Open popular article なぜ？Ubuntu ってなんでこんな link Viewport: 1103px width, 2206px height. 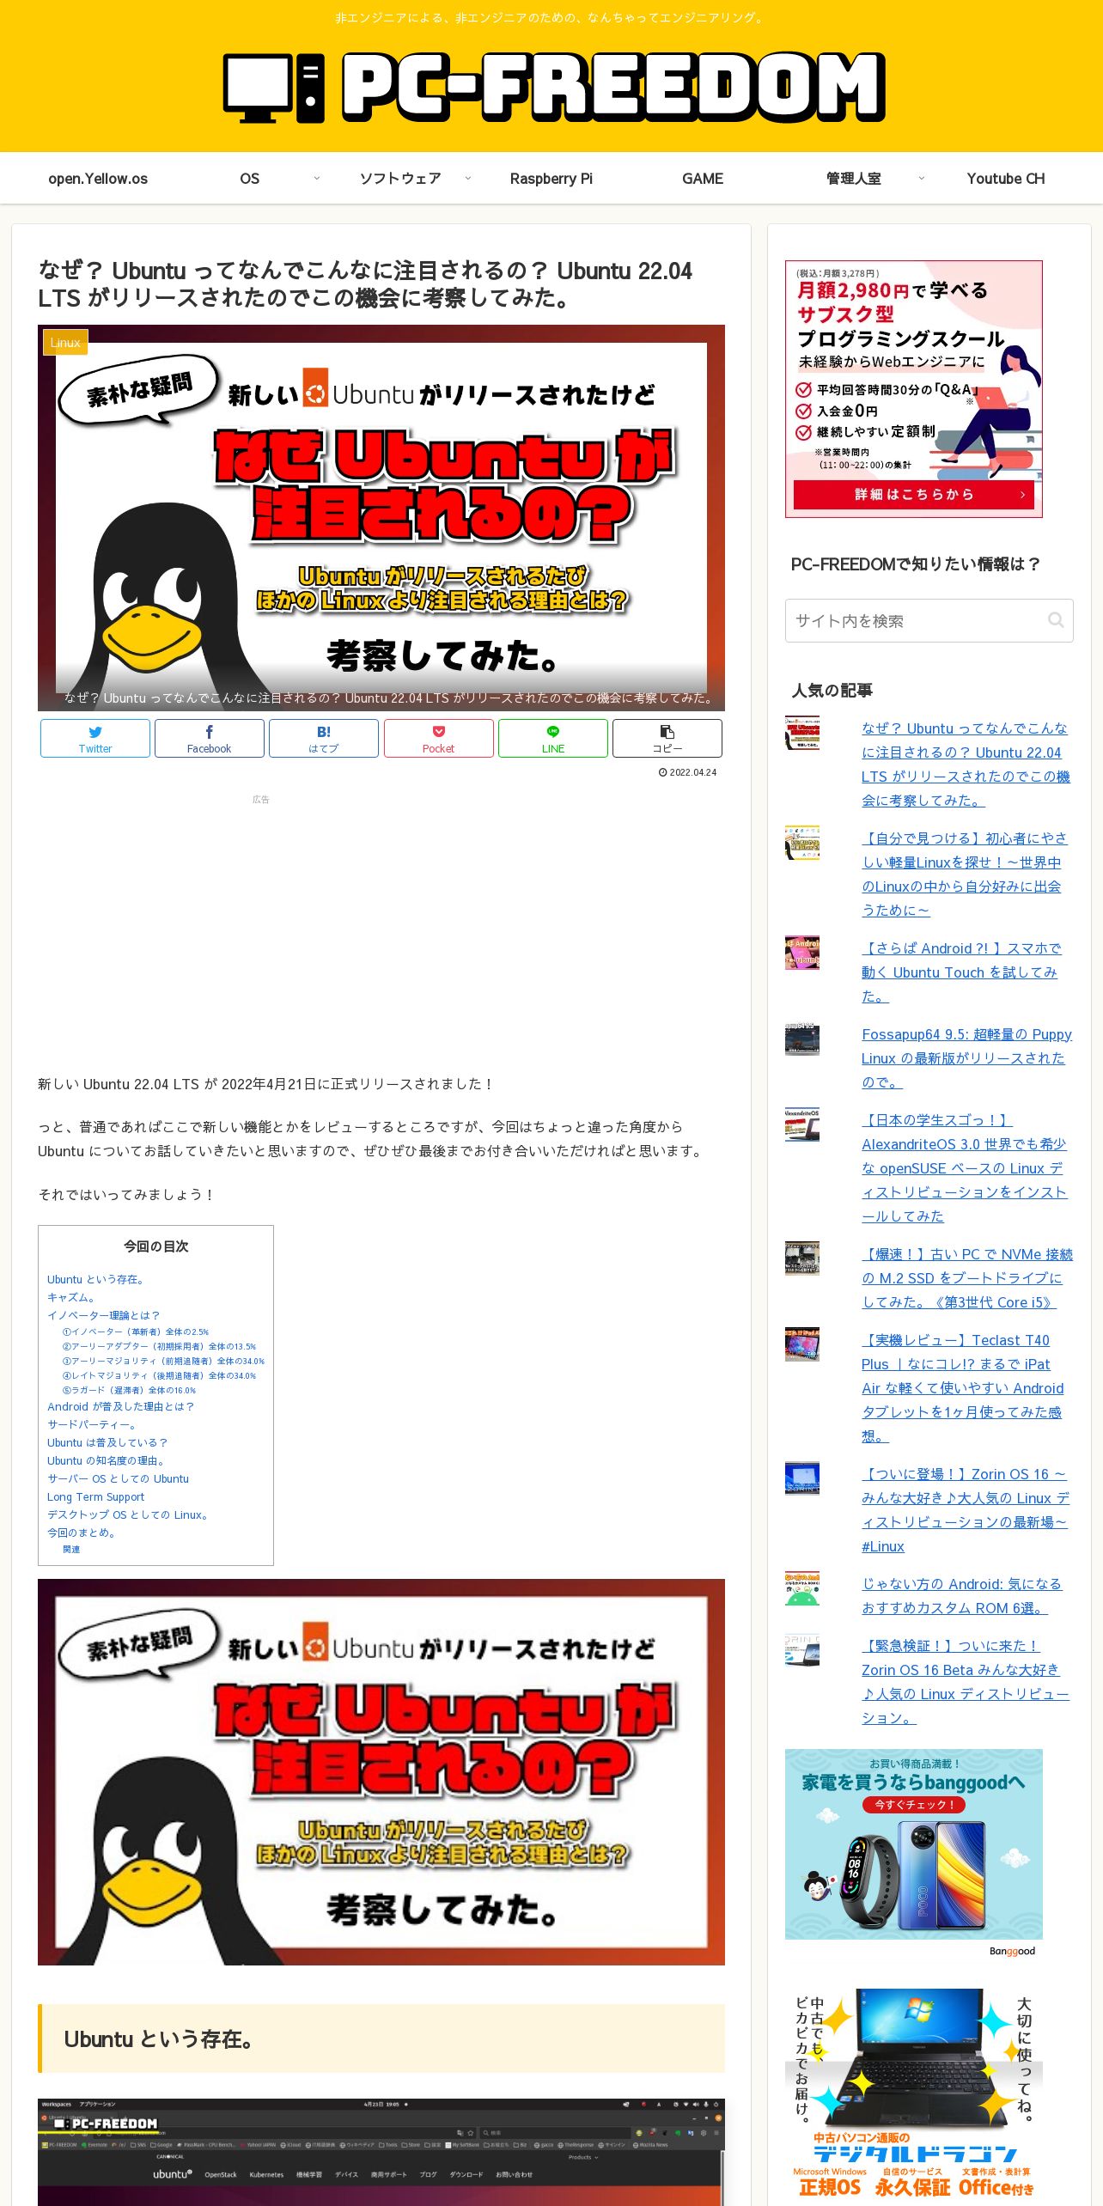(966, 764)
